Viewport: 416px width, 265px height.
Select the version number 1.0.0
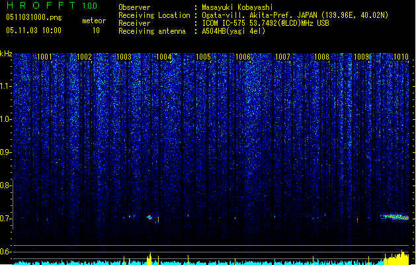click(90, 5)
